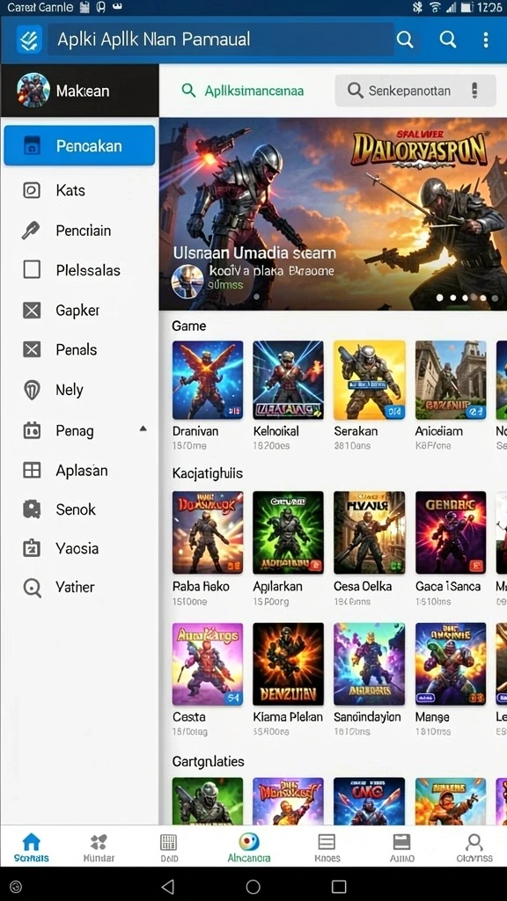507x901 pixels.
Task: Tap the Android home circle button
Action: click(253, 886)
